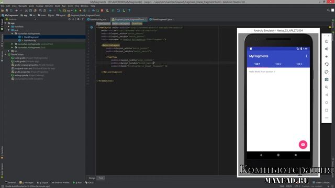Switch to the MainActivity.java editor tab

click(98, 19)
